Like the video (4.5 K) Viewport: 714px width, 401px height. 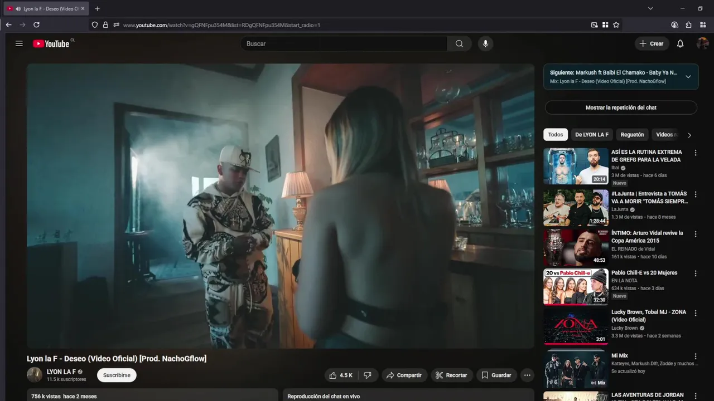(341, 375)
